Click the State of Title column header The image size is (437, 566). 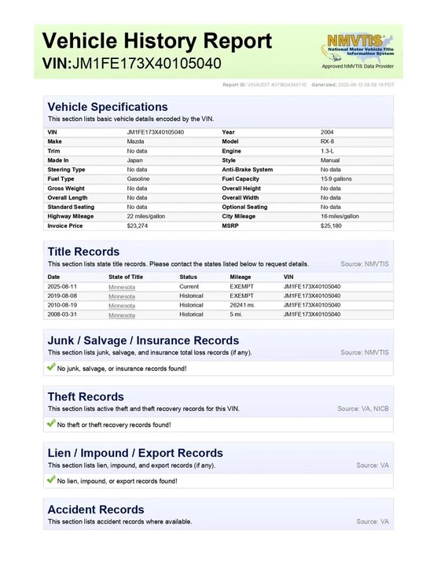126,277
